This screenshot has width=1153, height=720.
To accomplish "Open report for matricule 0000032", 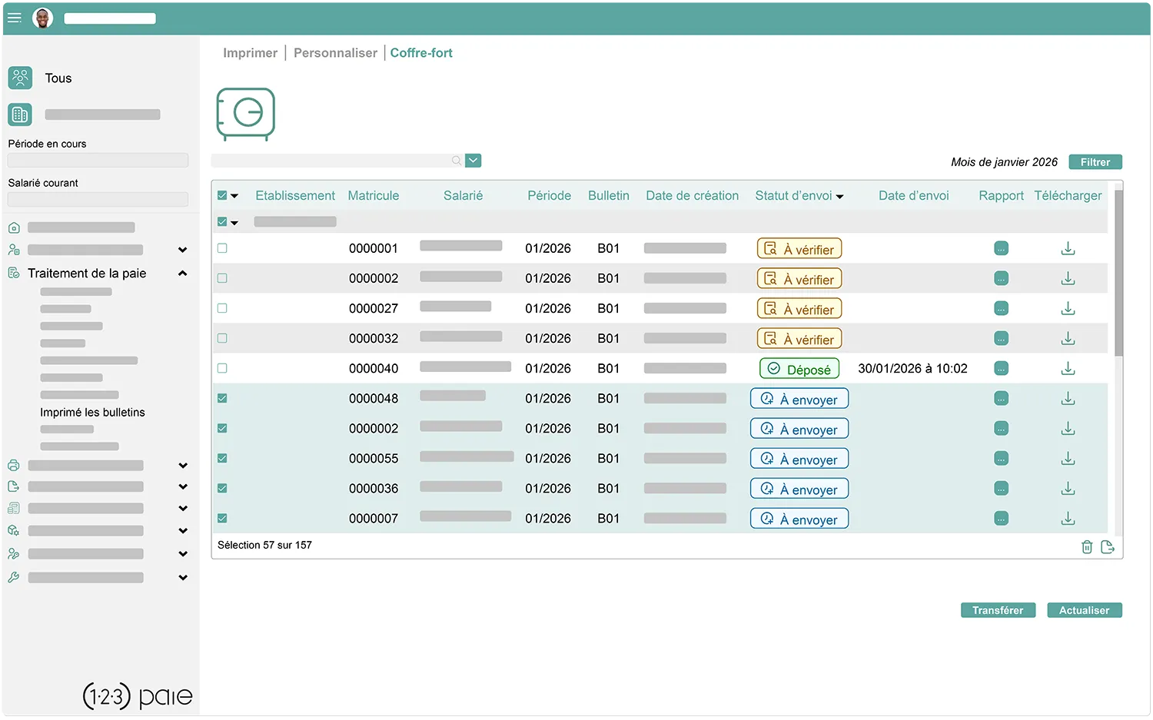I will (1001, 338).
